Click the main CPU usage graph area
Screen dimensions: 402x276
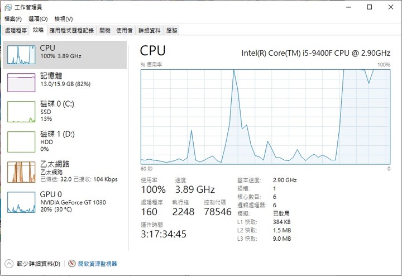(265, 117)
